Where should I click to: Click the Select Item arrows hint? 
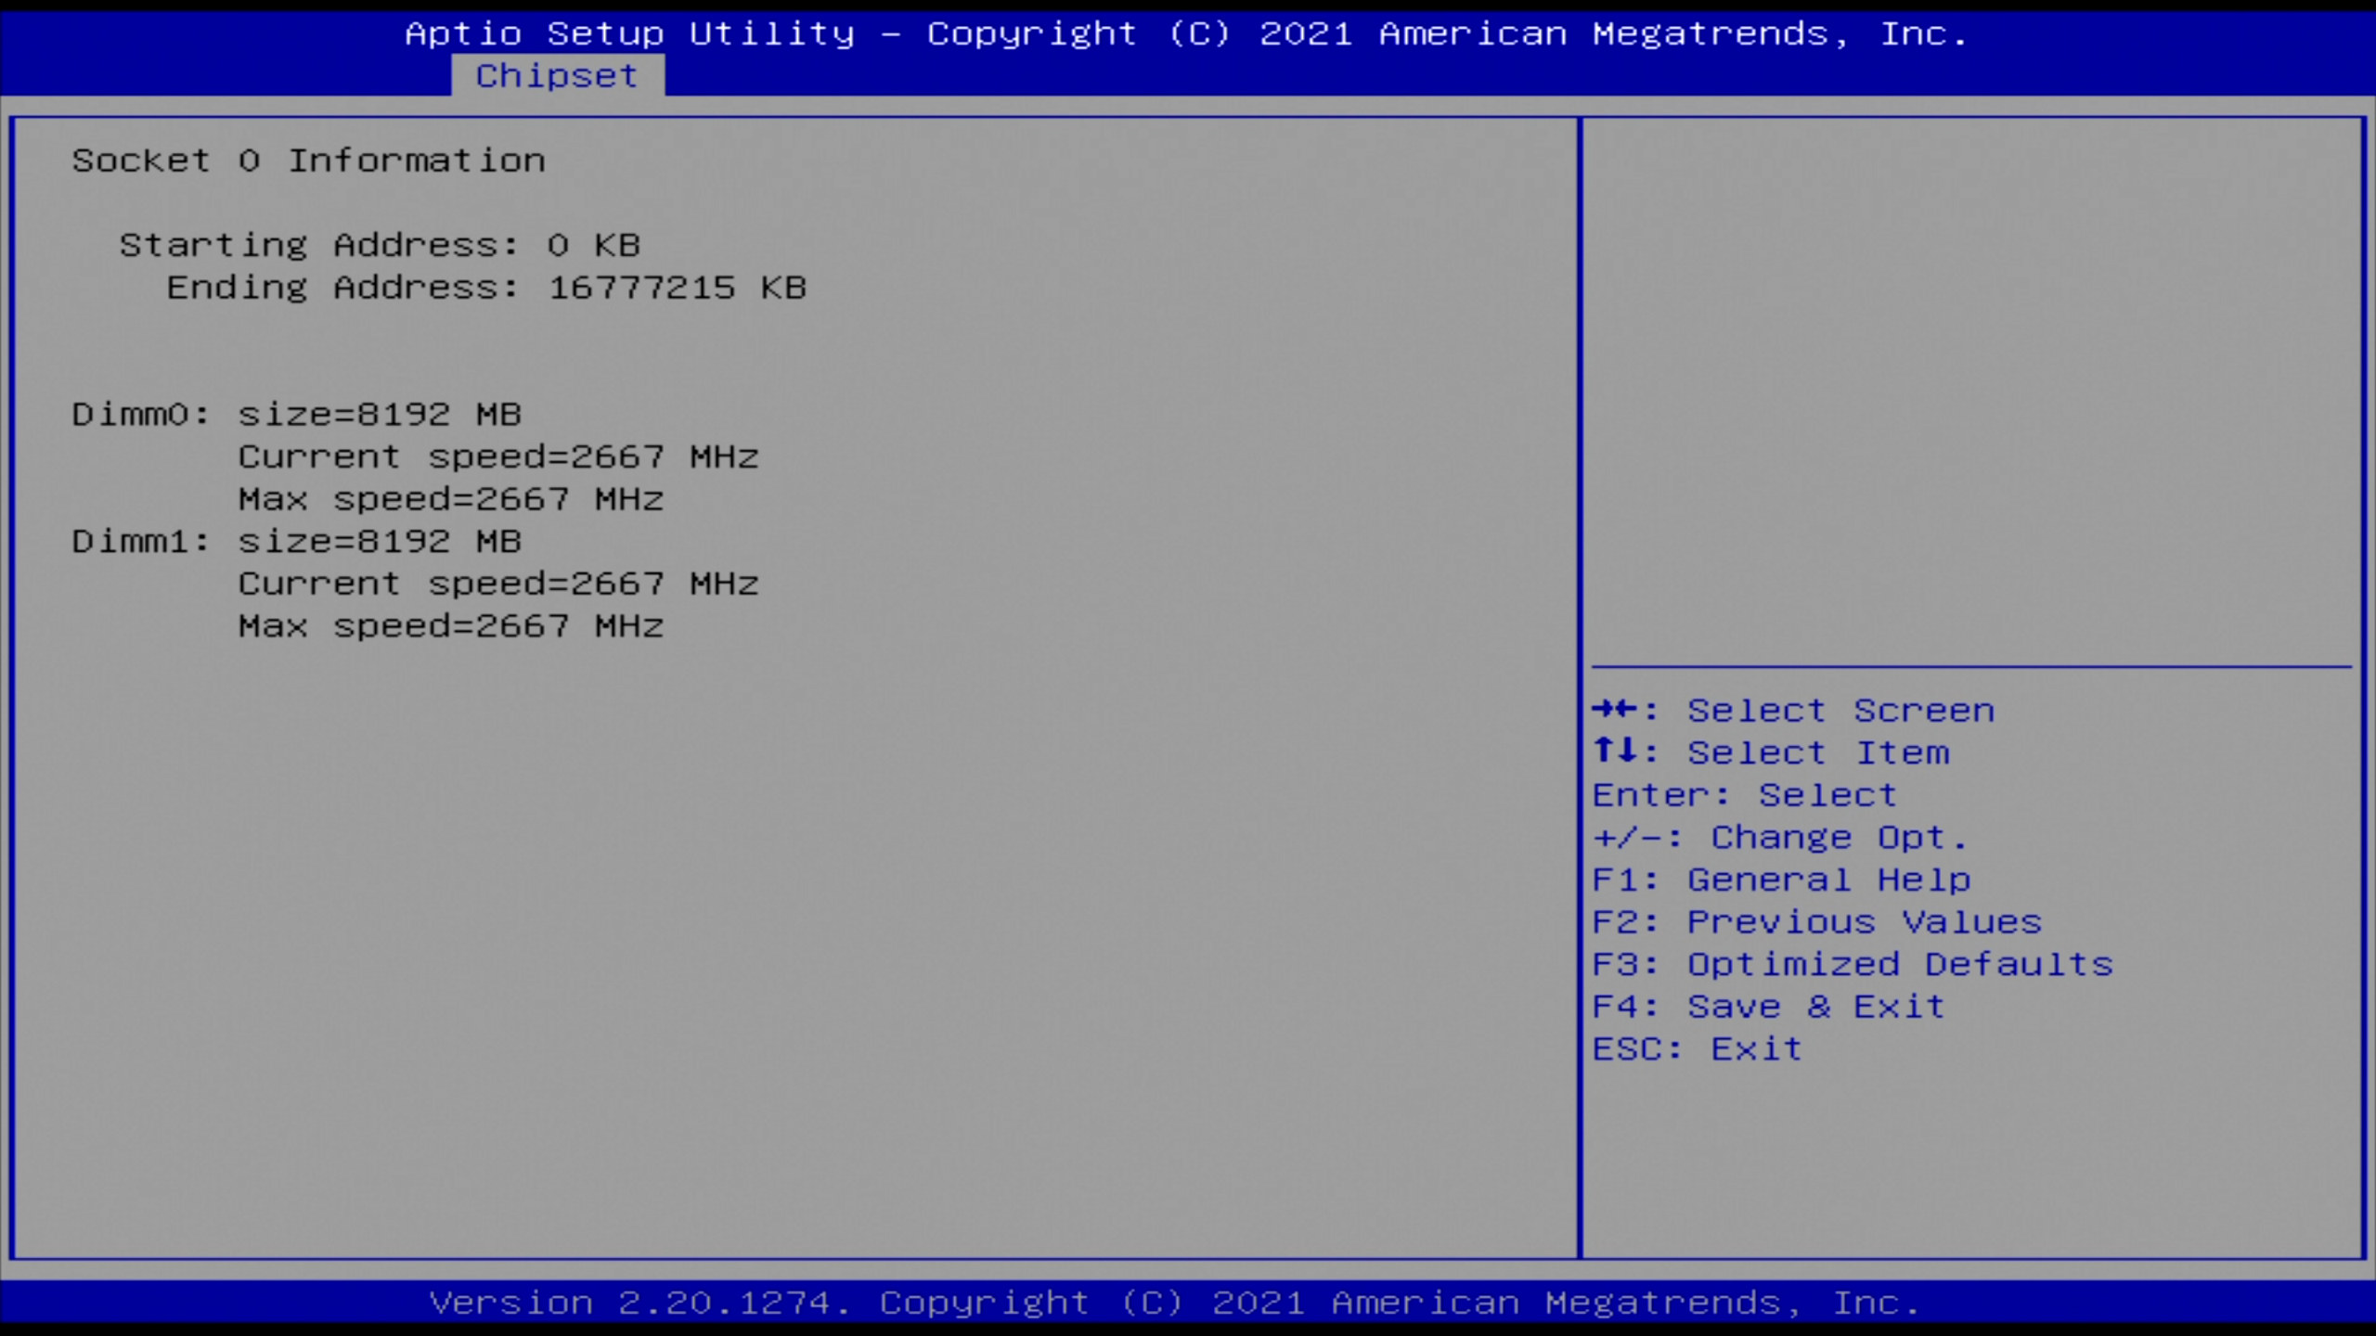click(1771, 752)
